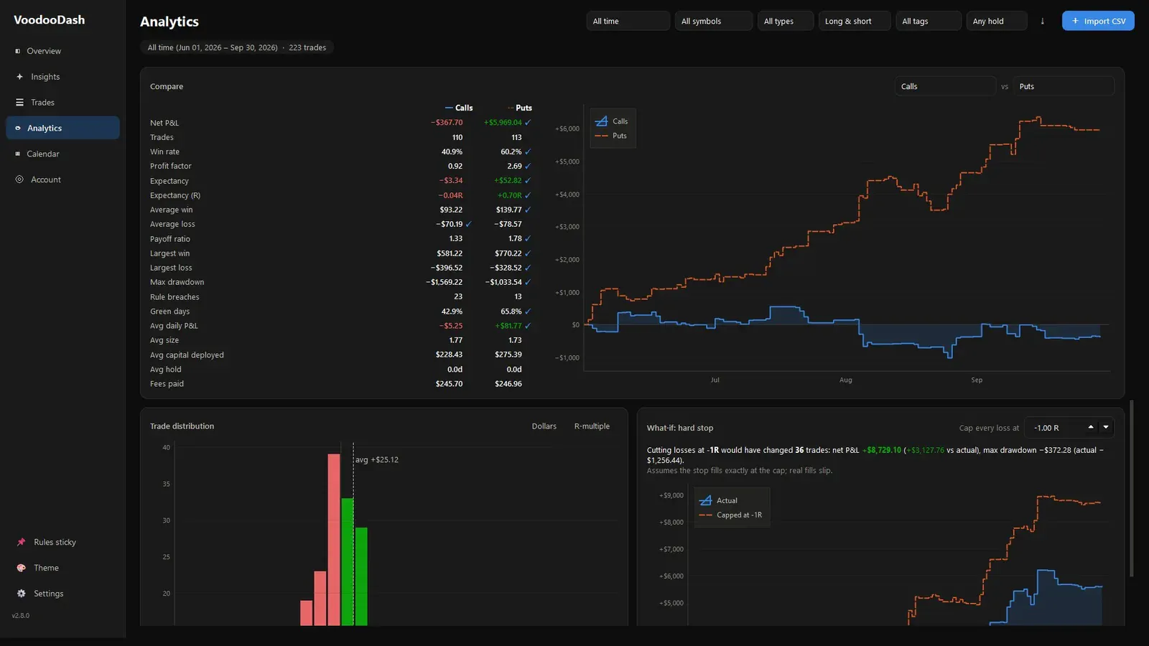Switch distribution to Dollars tab
Image resolution: width=1149 pixels, height=646 pixels.
click(x=544, y=426)
